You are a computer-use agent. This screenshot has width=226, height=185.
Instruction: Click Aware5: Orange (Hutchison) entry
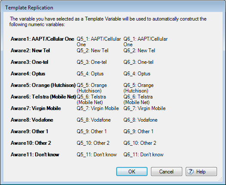(43, 85)
